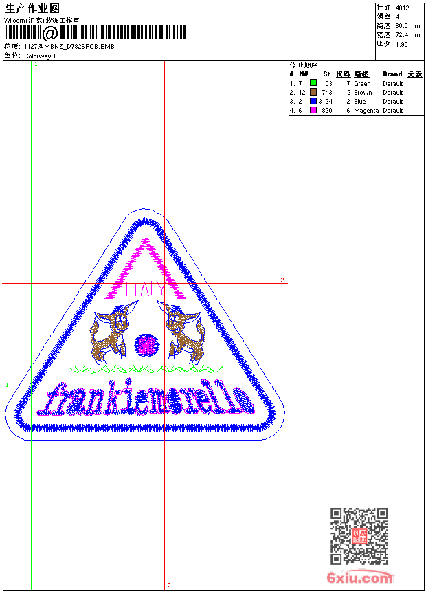
Task: Click the 'Brown' description in the color table
Action: [x=363, y=93]
